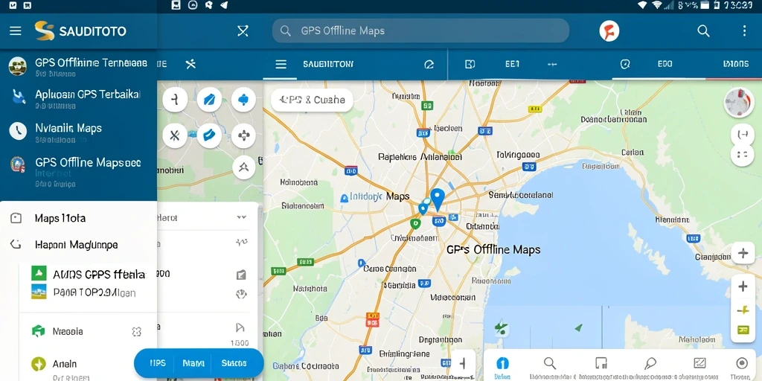Click the tools icon in left secondary bar
The width and height of the screenshot is (762, 381).
coord(190,64)
